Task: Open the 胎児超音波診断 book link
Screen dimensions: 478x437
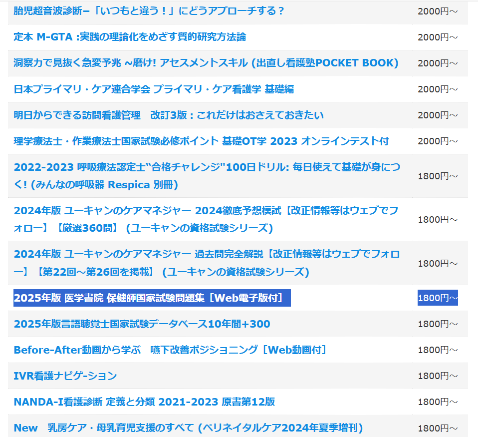Action: (x=149, y=11)
